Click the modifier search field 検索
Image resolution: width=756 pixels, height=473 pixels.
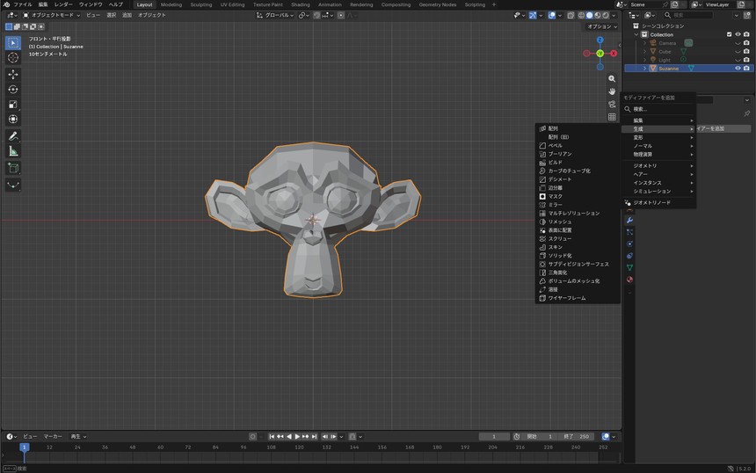[658, 109]
